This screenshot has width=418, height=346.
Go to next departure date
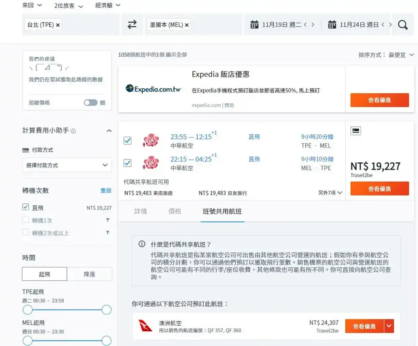pyautogui.click(x=313, y=25)
